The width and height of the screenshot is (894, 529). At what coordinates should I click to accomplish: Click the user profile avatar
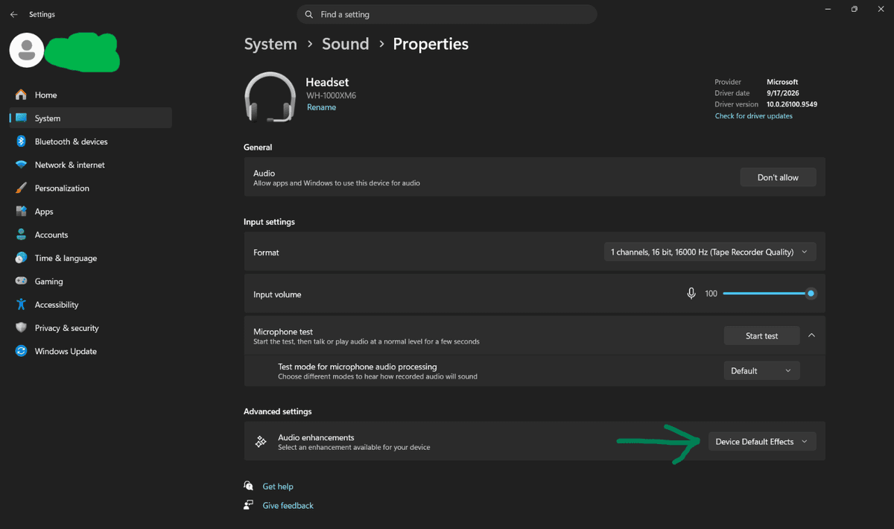(x=27, y=50)
